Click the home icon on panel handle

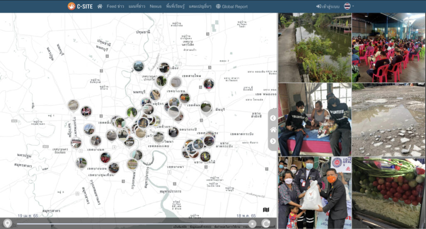(273, 130)
